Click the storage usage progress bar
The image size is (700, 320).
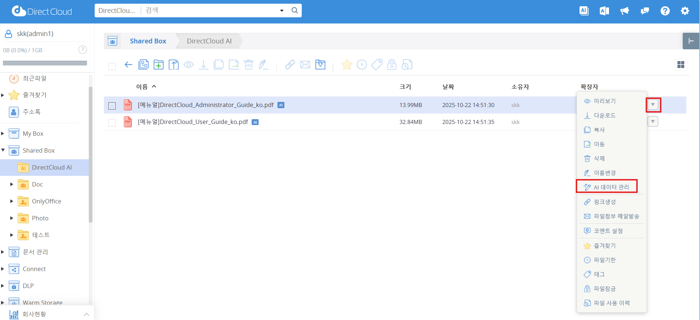pyautogui.click(x=45, y=63)
